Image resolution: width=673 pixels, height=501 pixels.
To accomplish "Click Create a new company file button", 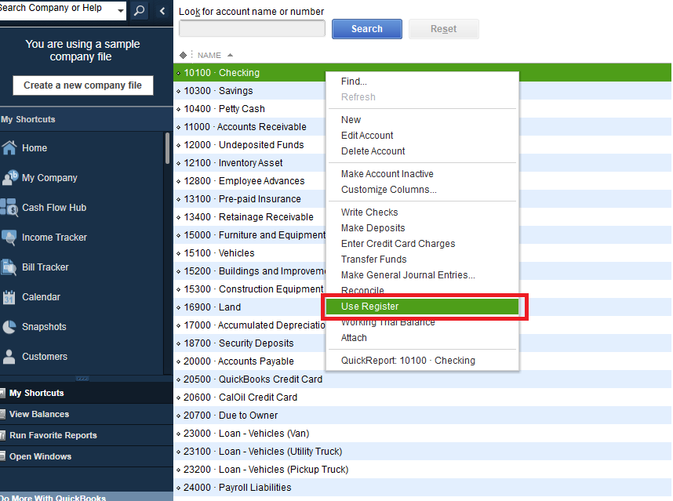I will click(83, 85).
